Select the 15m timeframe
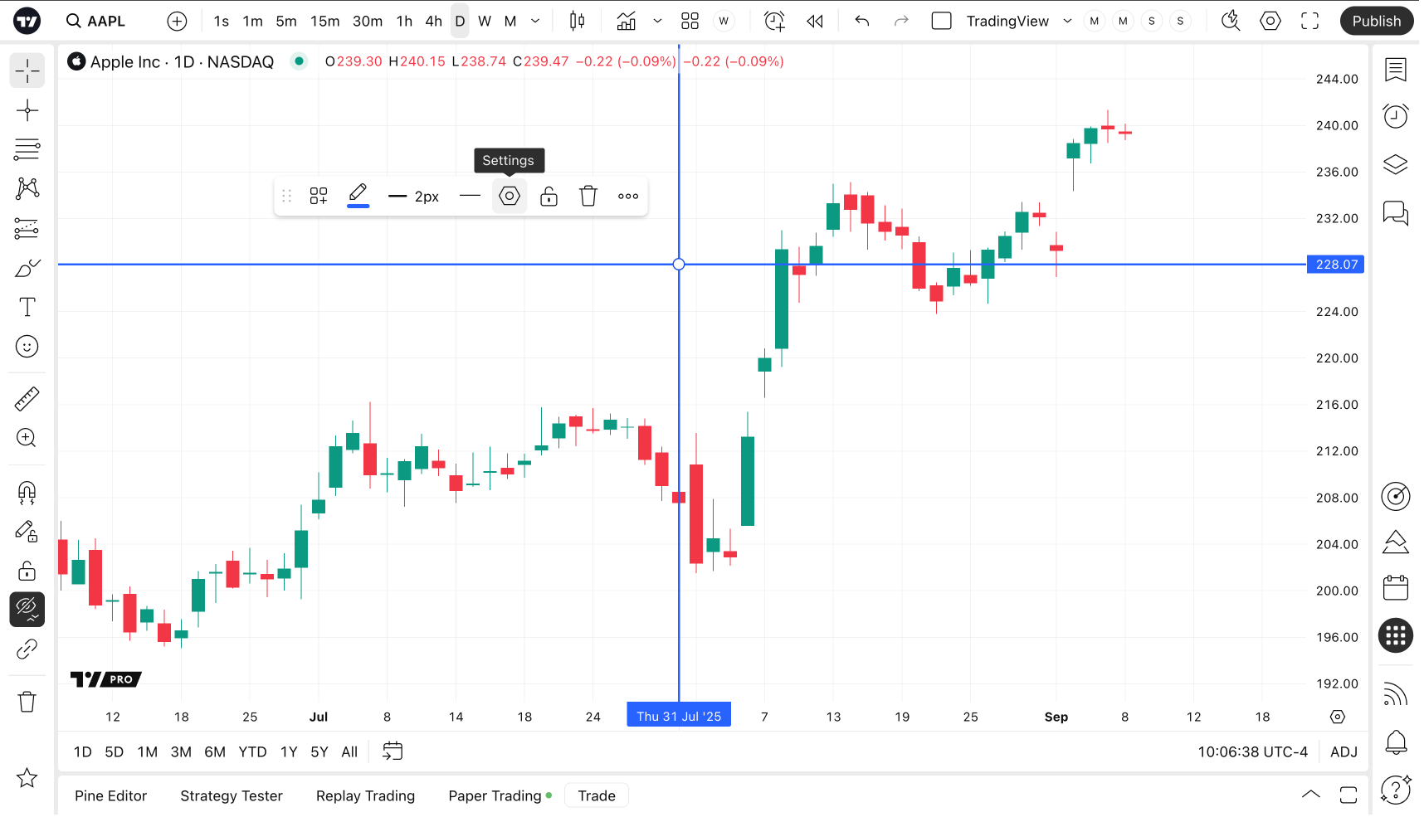 pyautogui.click(x=324, y=22)
